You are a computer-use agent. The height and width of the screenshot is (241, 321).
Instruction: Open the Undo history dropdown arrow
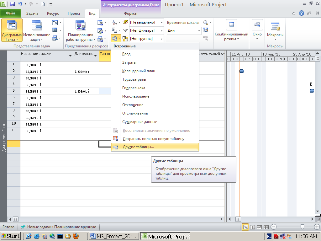click(x=25, y=4)
